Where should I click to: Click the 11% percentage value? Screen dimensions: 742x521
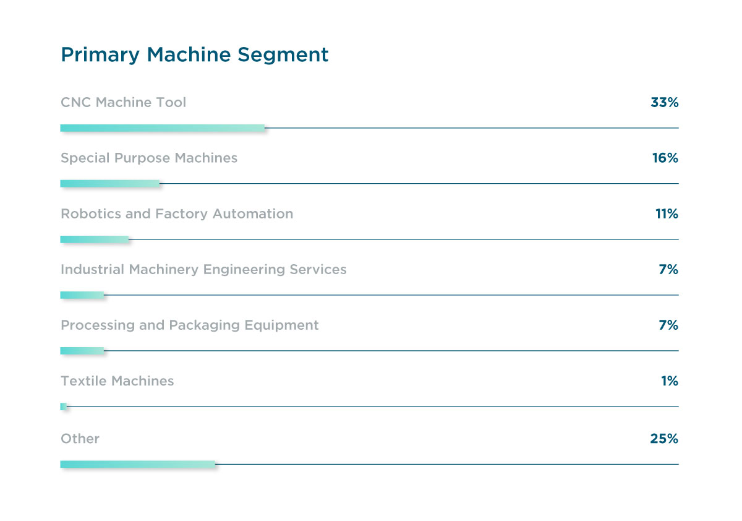coord(667,214)
